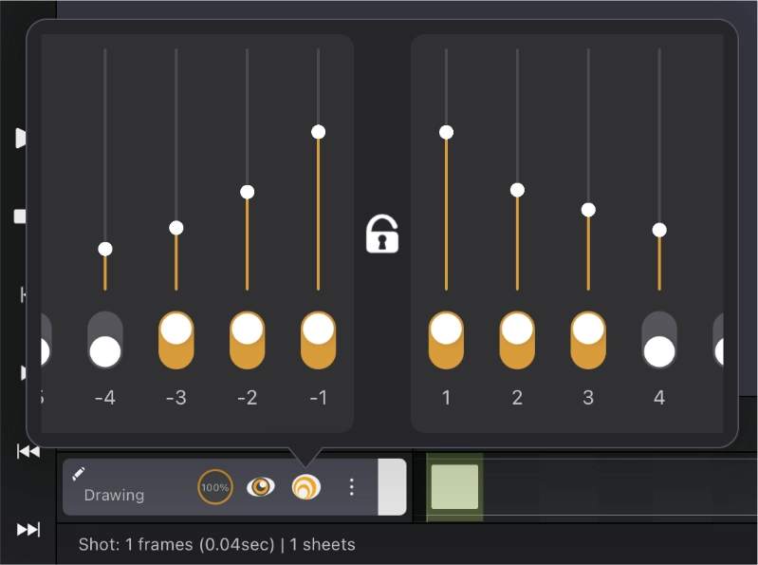Adjust opacity slider handle for frame 1
This screenshot has height=565, width=758.
[446, 132]
